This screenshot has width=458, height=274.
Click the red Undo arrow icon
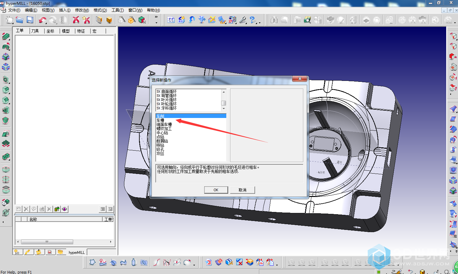[x=42, y=20]
